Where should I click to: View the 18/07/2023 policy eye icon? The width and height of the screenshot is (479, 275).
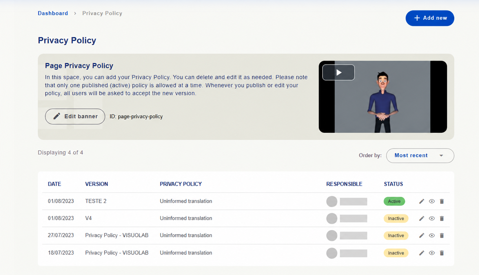(432, 253)
